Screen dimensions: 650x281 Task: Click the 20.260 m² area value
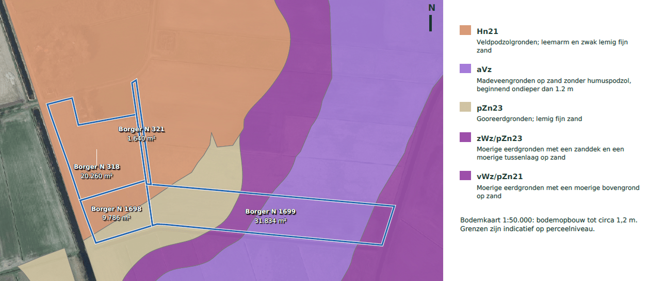click(97, 175)
